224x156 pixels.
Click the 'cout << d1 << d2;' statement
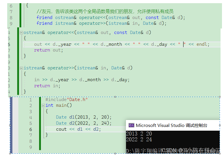tap(78, 129)
